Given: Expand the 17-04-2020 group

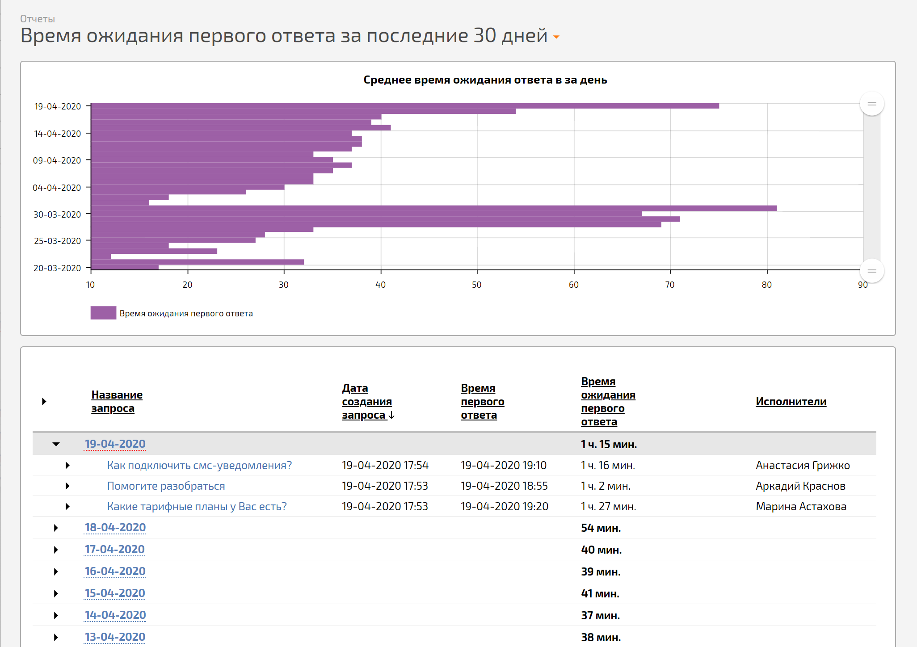Looking at the screenshot, I should click(x=56, y=550).
